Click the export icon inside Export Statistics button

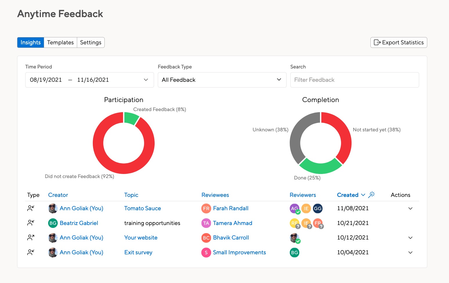coord(377,42)
